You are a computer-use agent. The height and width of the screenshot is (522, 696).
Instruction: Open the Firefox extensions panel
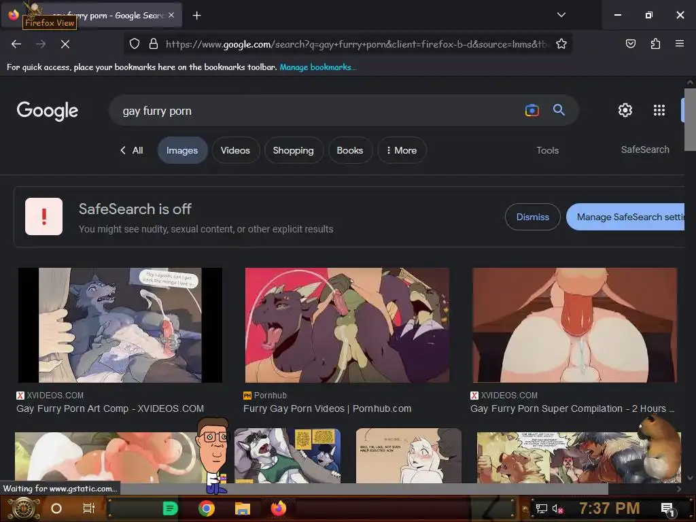click(655, 43)
